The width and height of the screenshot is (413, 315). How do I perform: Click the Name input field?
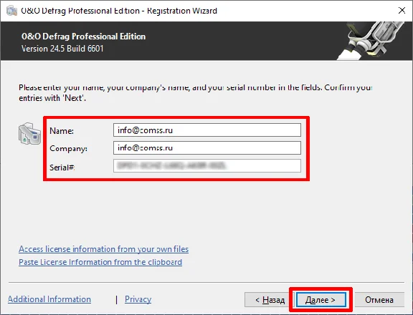tap(207, 130)
